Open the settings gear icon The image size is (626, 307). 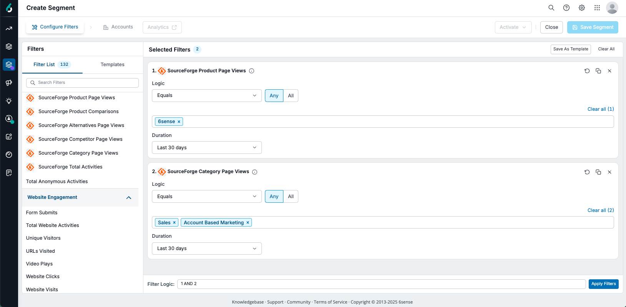pyautogui.click(x=582, y=8)
